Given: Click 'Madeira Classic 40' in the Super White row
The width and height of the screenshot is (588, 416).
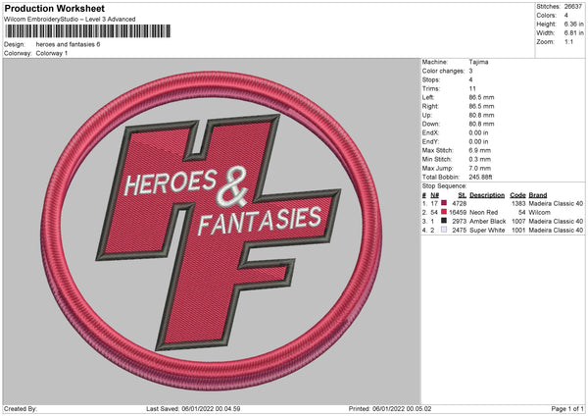Looking at the screenshot, I should point(556,231).
